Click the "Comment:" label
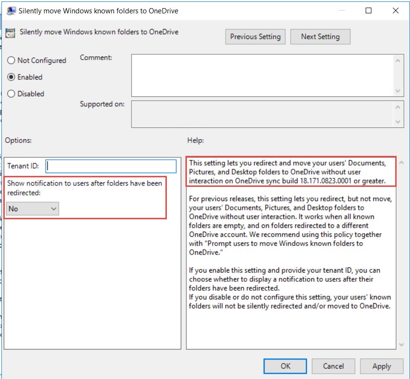Image resolution: width=410 pixels, height=379 pixels. (x=96, y=58)
